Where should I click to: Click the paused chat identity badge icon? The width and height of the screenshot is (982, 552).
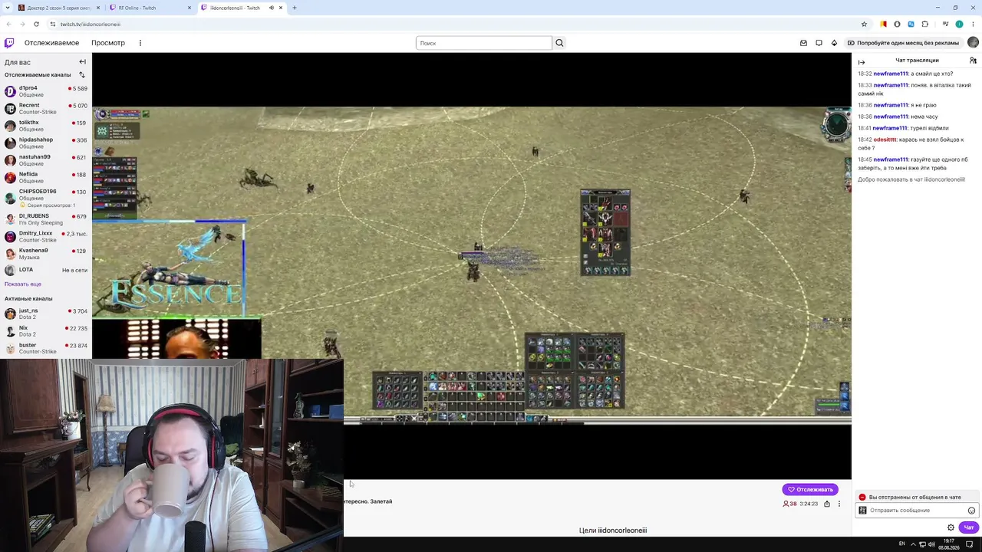tap(862, 511)
